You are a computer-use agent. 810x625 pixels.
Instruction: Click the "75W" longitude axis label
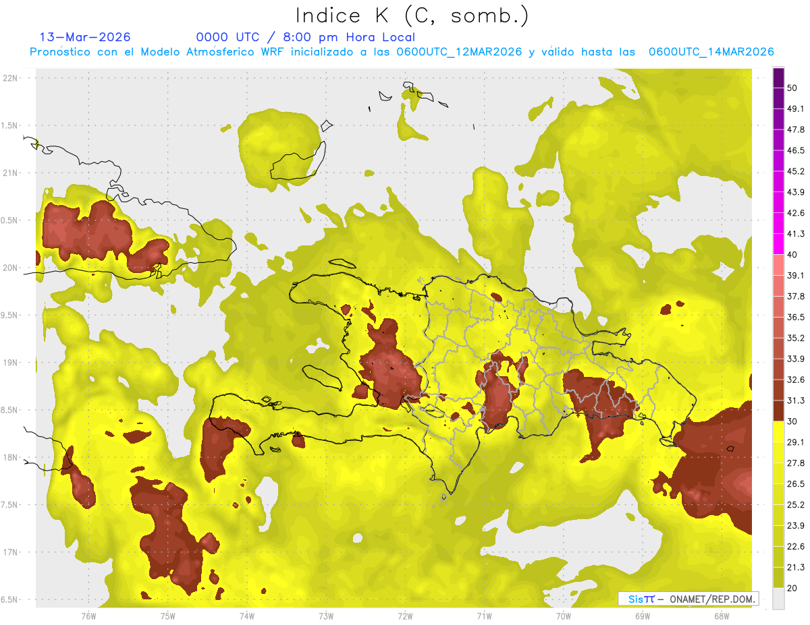(168, 616)
